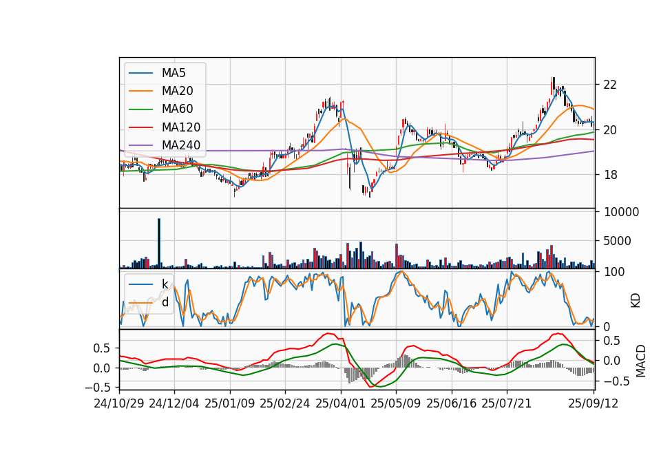Click the MA240 legend label

[181, 145]
